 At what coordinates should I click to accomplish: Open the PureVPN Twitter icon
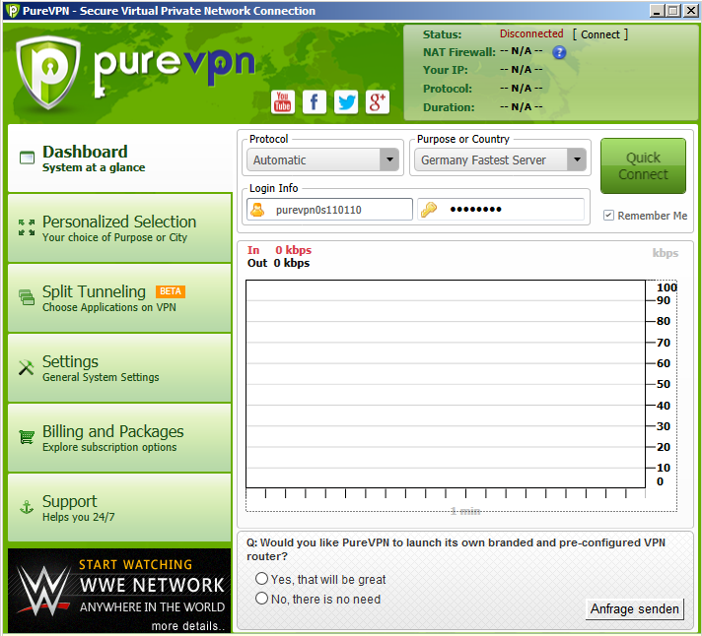(x=346, y=102)
